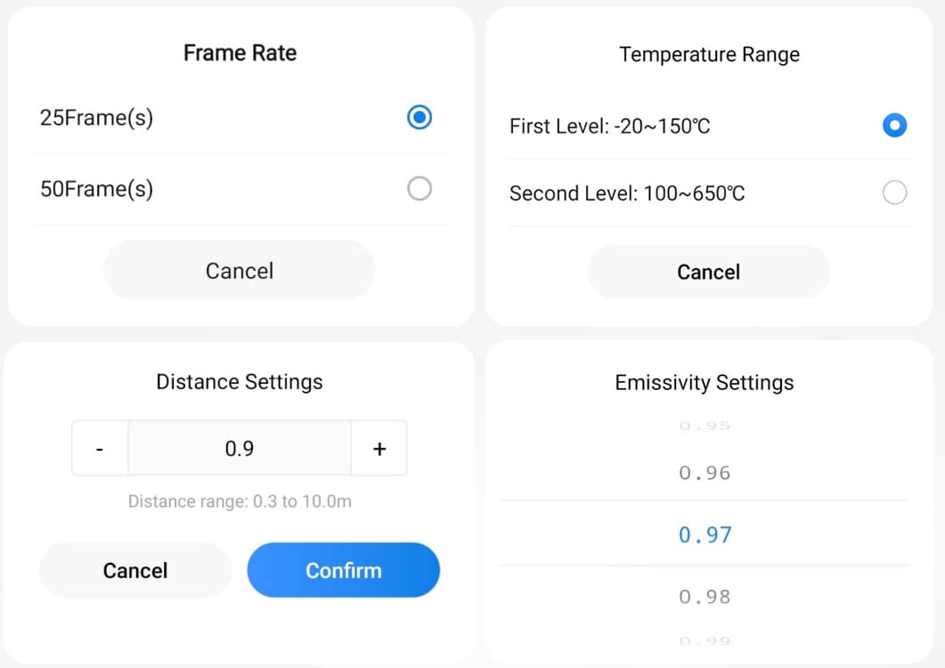Decrease distance with the minus button
This screenshot has height=668, width=945.
[100, 449]
